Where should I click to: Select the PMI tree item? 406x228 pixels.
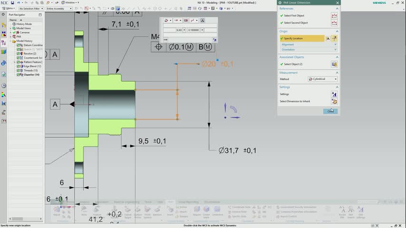click(x=19, y=37)
